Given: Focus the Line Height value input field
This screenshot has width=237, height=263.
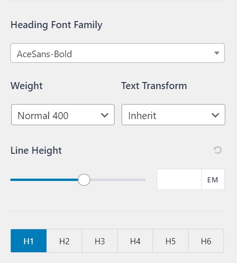Looking at the screenshot, I should [179, 179].
